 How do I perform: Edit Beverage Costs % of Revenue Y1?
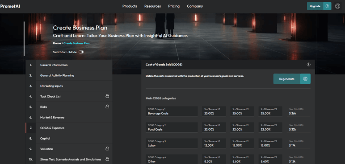click(214, 111)
